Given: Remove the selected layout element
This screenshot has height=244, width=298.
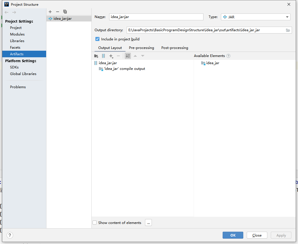Looking at the screenshot, I should pyautogui.click(x=118, y=56).
